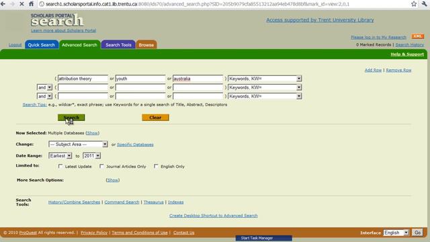Click the '0 Marked Records' text
This screenshot has height=242, width=430.
tap(374, 44)
